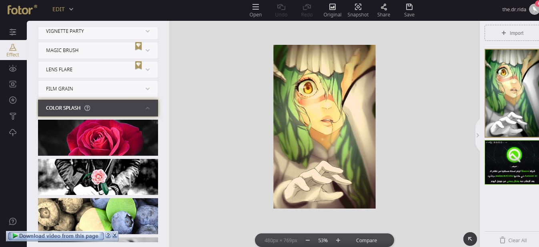Click the 53% zoom level
539x247 pixels.
(x=323, y=241)
